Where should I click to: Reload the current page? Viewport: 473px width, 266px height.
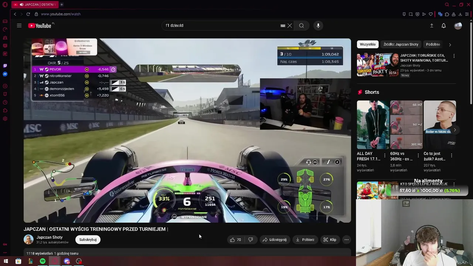[28, 14]
